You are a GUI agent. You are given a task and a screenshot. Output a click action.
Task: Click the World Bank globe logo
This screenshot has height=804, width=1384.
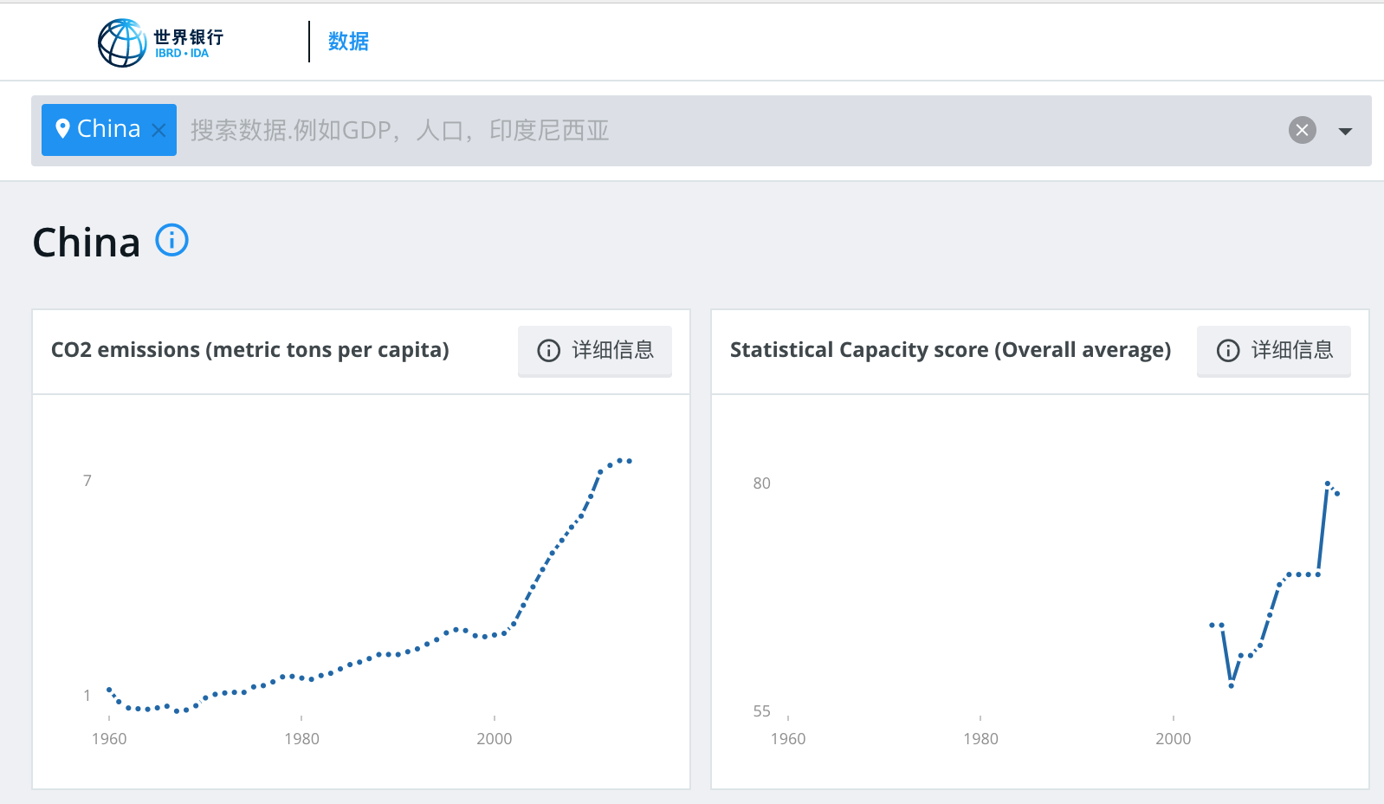(x=122, y=42)
